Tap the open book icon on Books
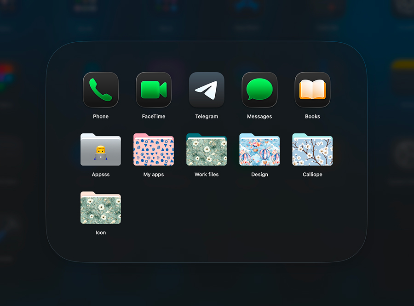Screen dimensions: 414x306 pos(312,89)
